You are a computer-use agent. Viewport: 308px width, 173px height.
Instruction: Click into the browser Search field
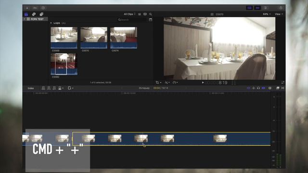(132, 20)
